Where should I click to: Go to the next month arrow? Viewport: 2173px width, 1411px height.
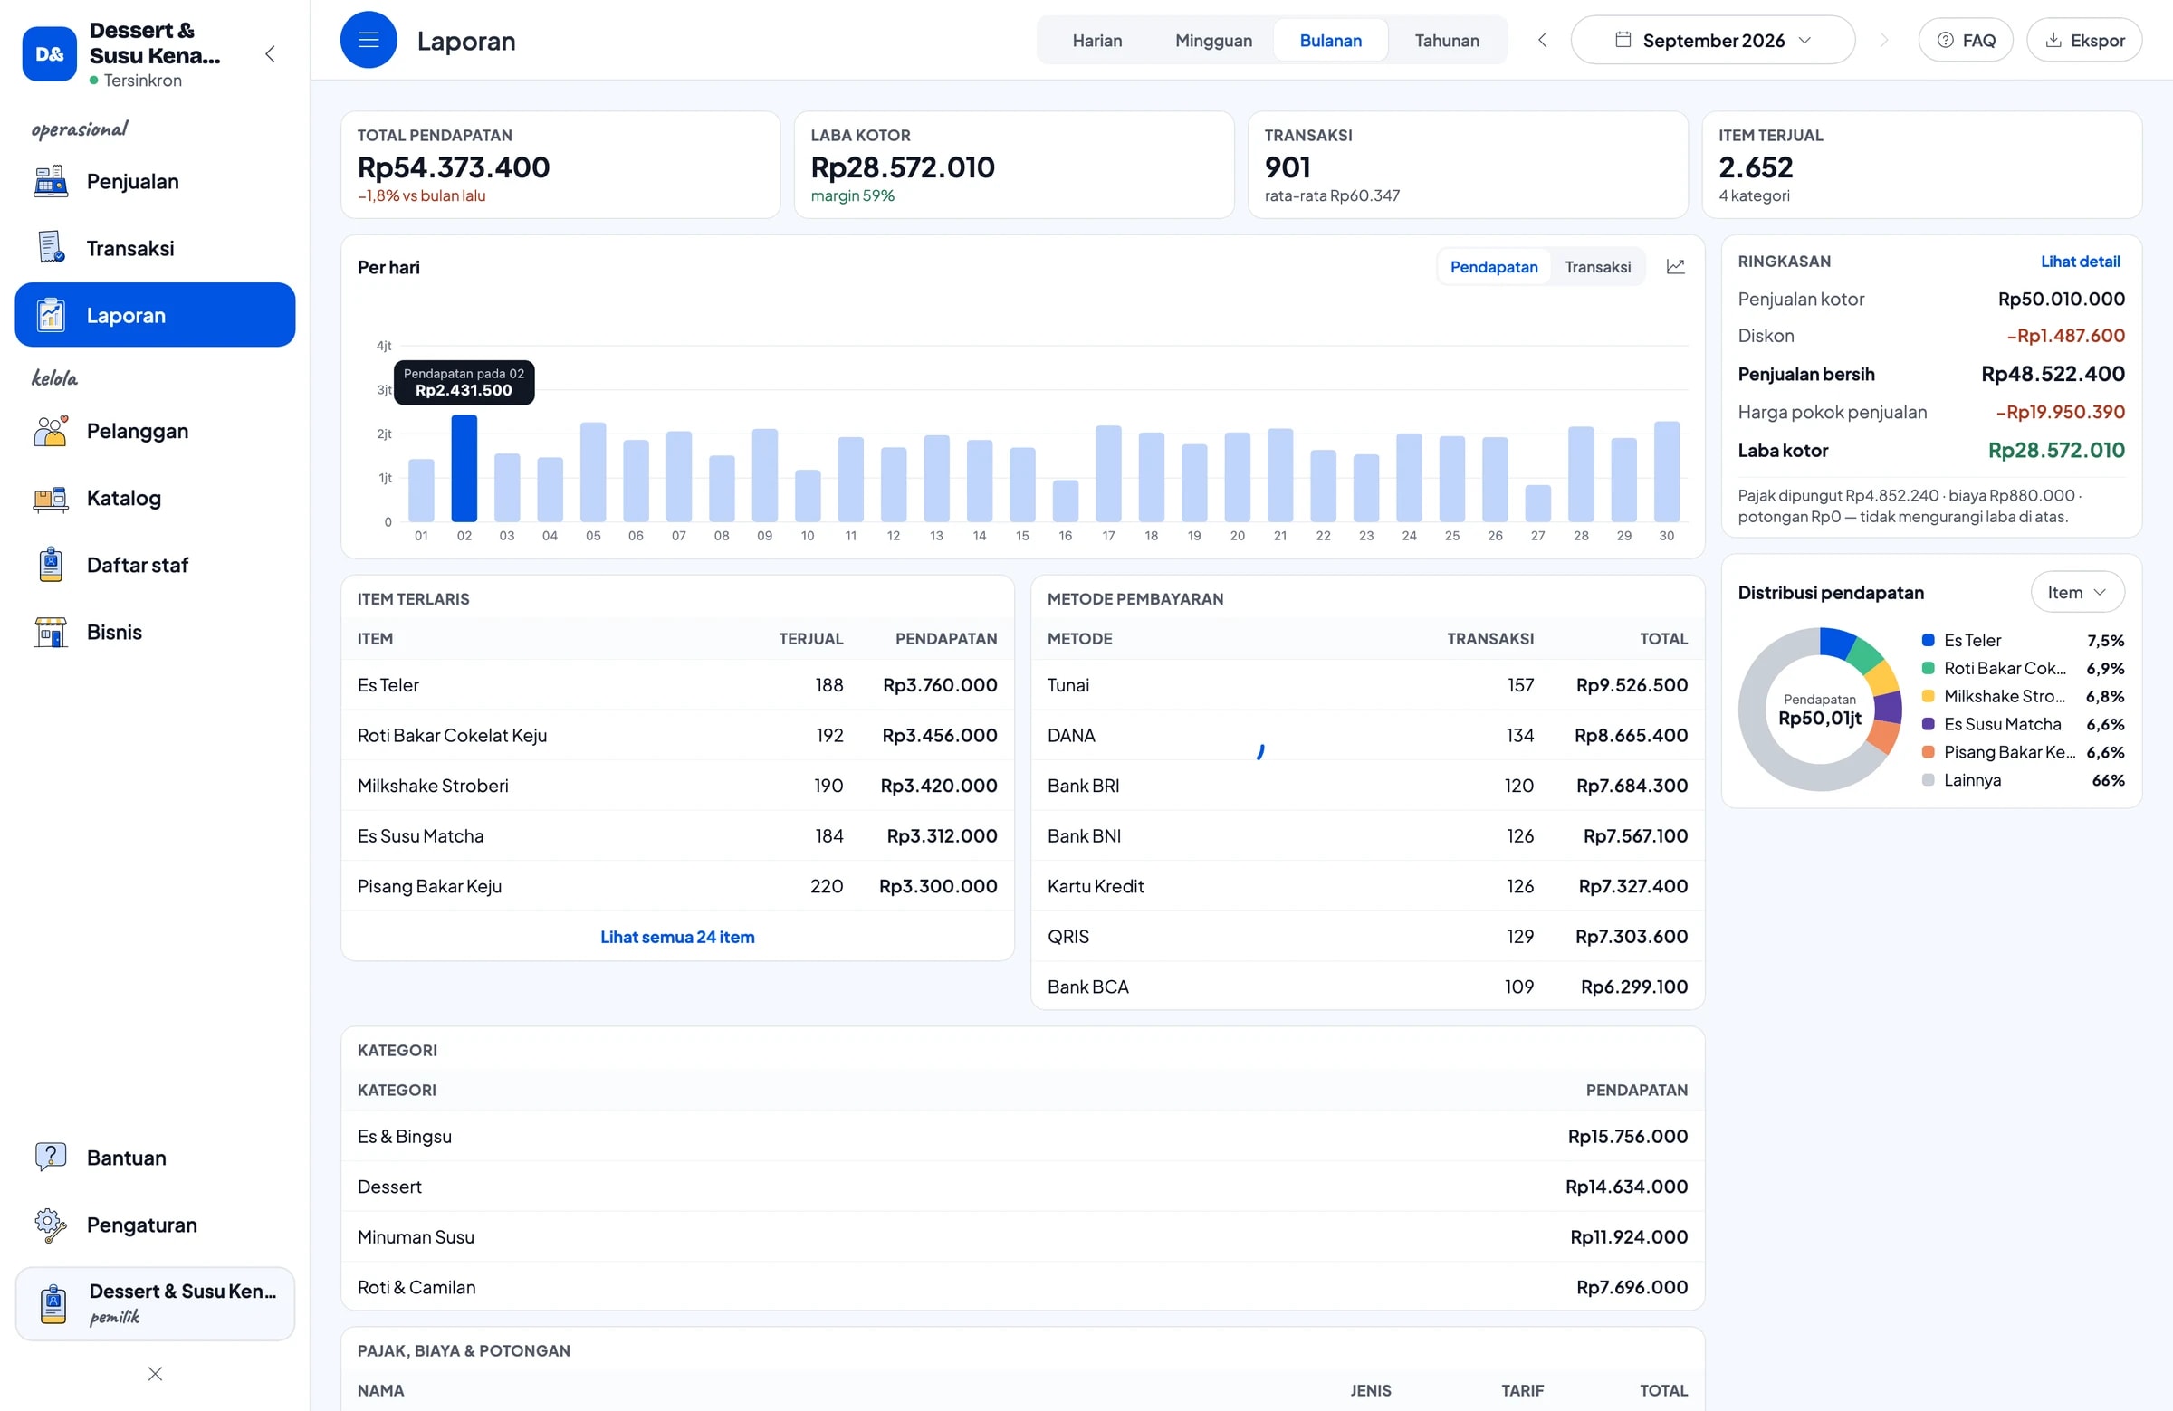(x=1883, y=40)
